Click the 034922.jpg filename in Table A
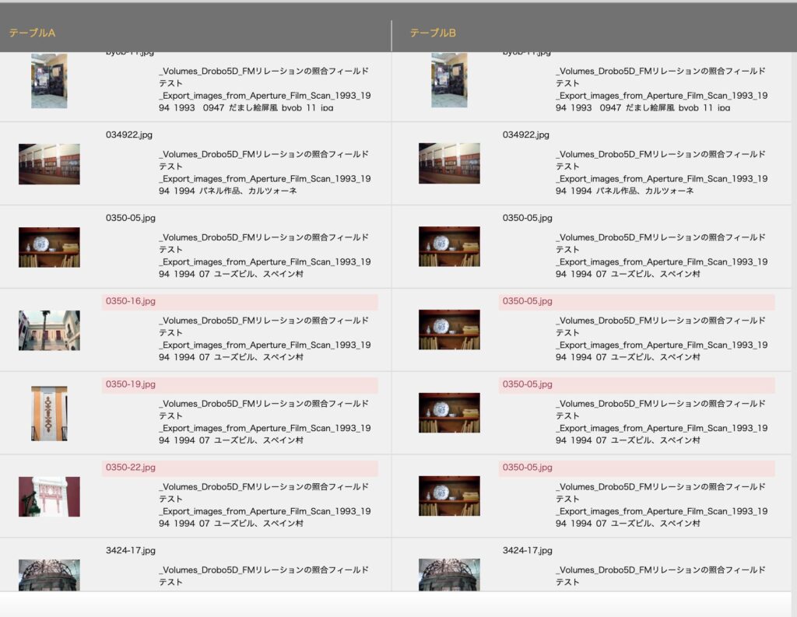The image size is (797, 617). coord(129,135)
